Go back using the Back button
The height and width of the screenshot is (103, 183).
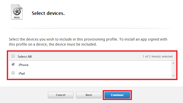89,95
